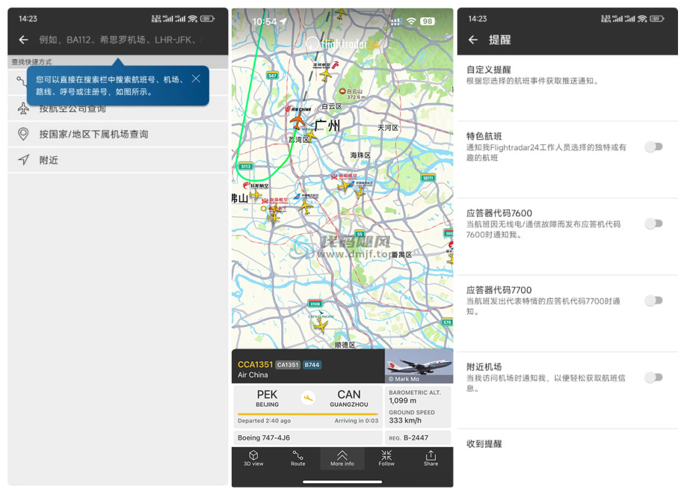Share this flight
The width and height of the screenshot is (684, 495).
(x=431, y=458)
